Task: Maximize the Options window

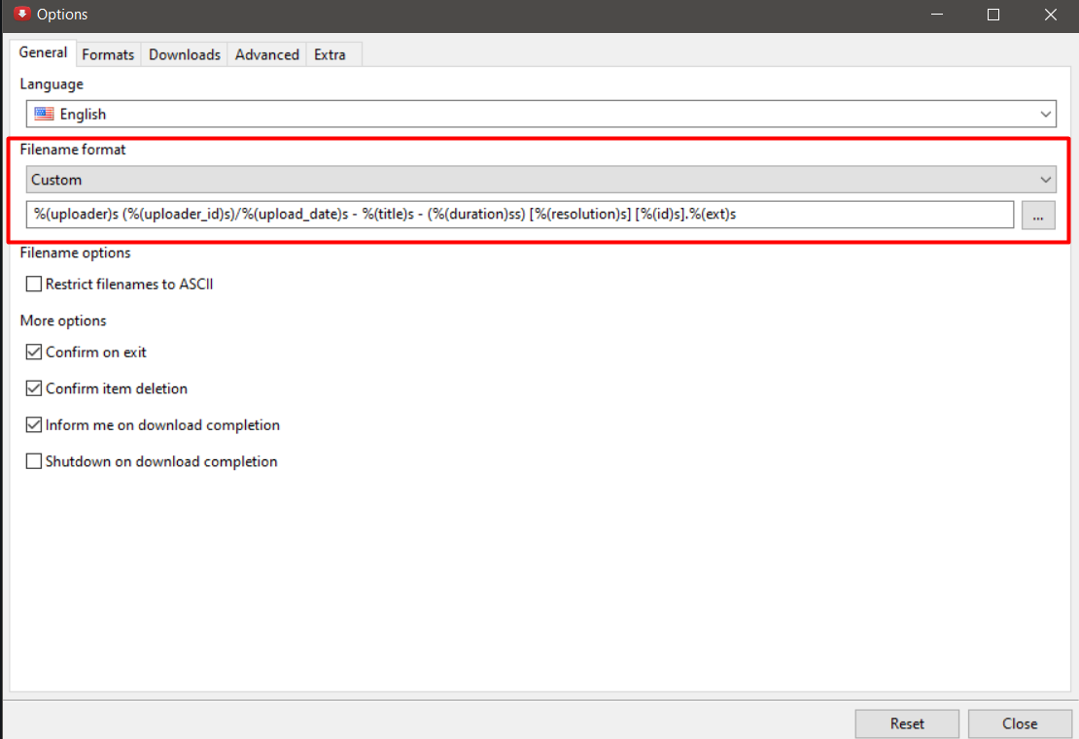Action: click(x=993, y=15)
